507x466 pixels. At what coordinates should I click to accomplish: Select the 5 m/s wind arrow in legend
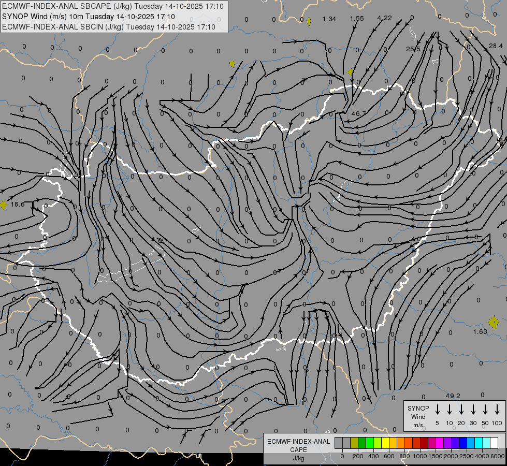pos(437,410)
